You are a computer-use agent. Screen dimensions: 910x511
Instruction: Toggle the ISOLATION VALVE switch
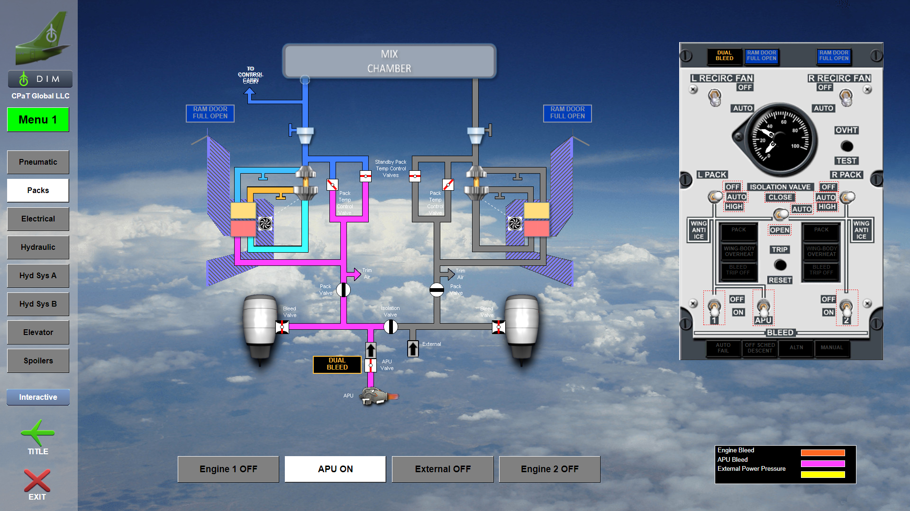point(780,214)
